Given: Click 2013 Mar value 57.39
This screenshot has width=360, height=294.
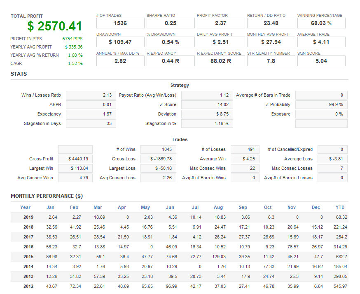Looking at the screenshot, I should pos(99,276).
